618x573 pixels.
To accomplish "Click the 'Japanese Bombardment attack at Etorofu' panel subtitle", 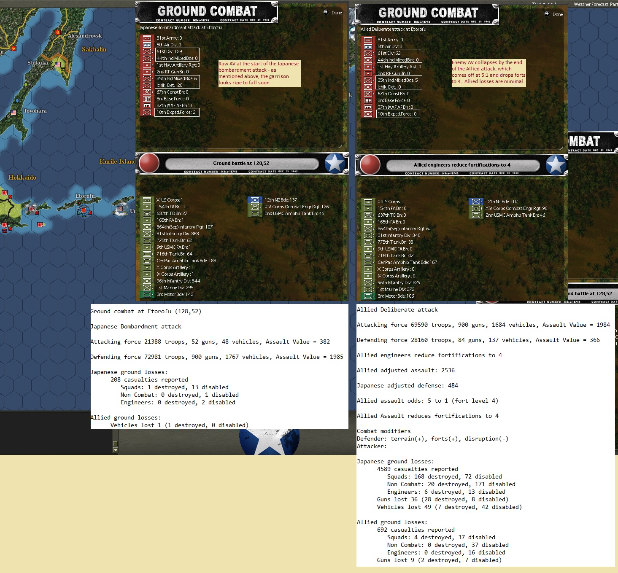I will pyautogui.click(x=181, y=28).
